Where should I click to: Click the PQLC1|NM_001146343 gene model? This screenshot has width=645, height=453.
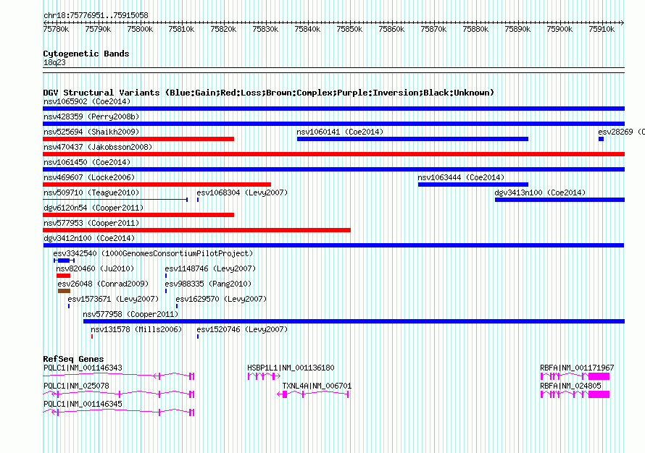(118, 376)
